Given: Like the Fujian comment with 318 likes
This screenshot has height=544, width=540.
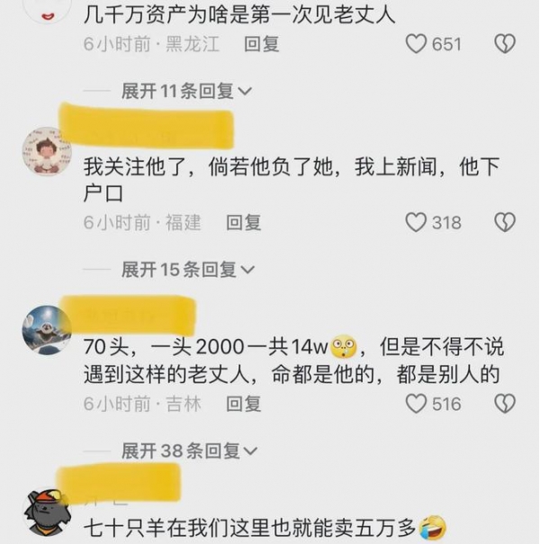Looking at the screenshot, I should (416, 222).
